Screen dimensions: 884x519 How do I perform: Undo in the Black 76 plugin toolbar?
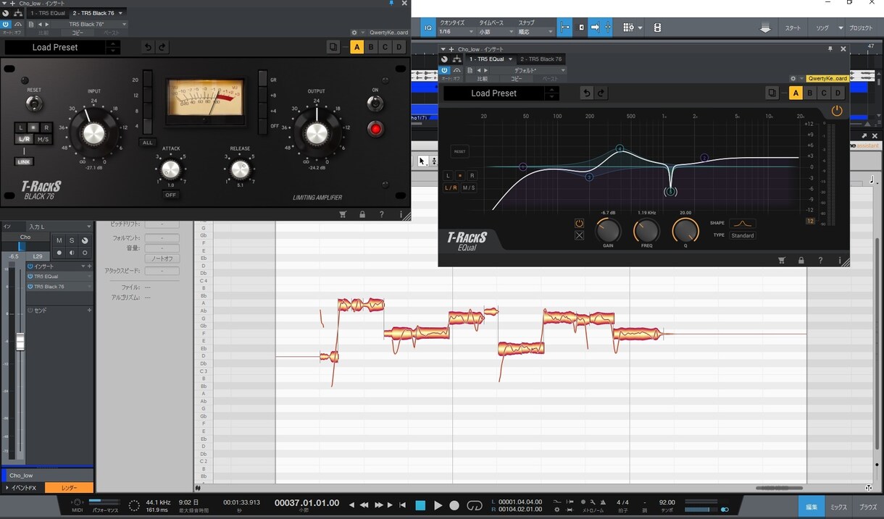click(x=149, y=47)
